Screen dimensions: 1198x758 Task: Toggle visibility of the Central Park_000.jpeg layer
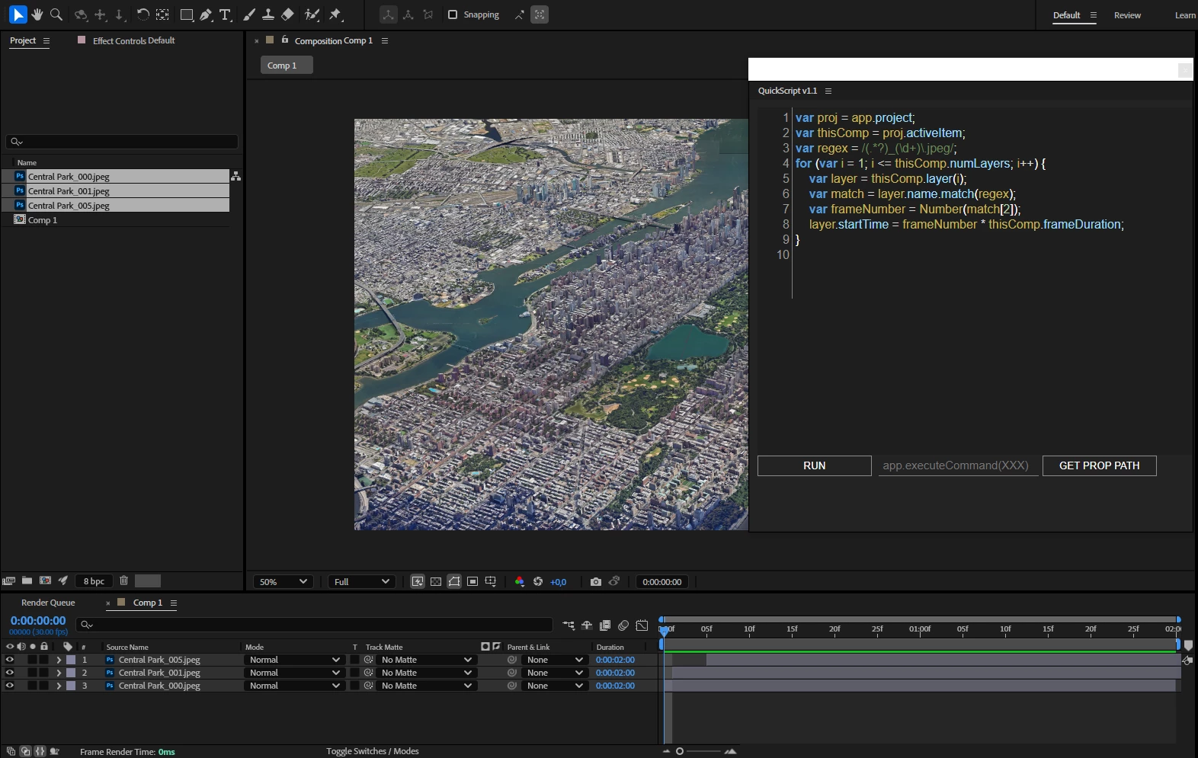(10, 686)
